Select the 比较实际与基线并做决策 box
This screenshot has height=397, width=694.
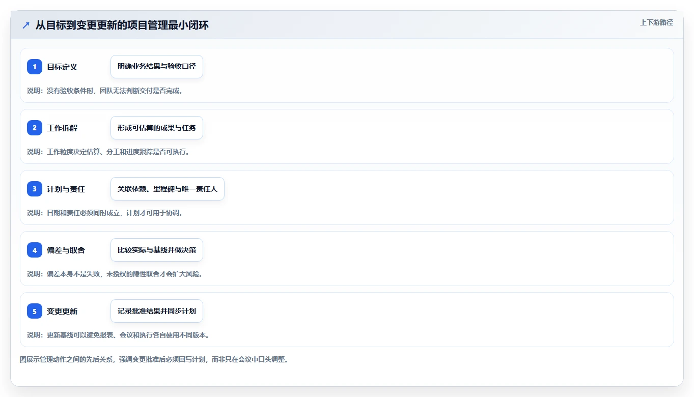157,250
